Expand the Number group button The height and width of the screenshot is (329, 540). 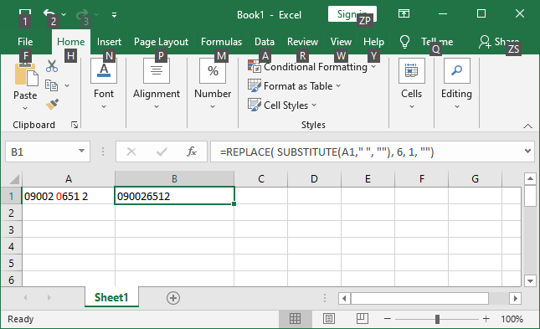pyautogui.click(x=213, y=85)
